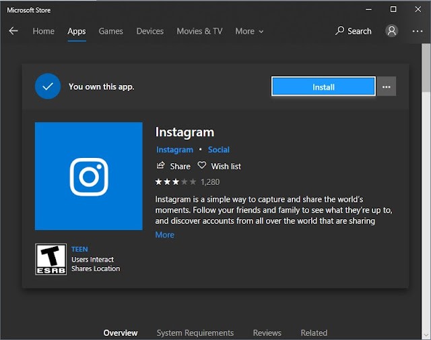Maximize the Microsoft Store window

393,9
